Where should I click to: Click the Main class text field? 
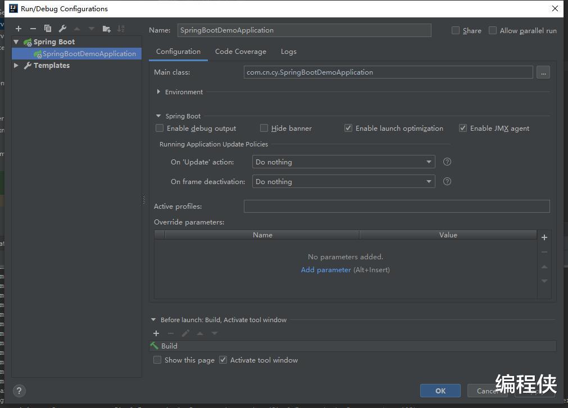[388, 72]
